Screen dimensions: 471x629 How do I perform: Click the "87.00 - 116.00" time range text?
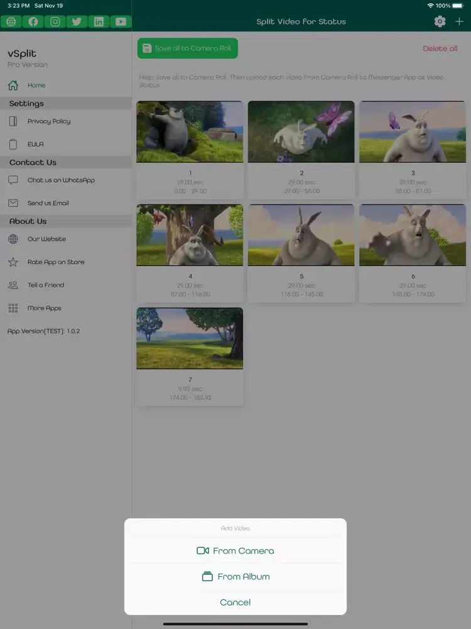190,294
